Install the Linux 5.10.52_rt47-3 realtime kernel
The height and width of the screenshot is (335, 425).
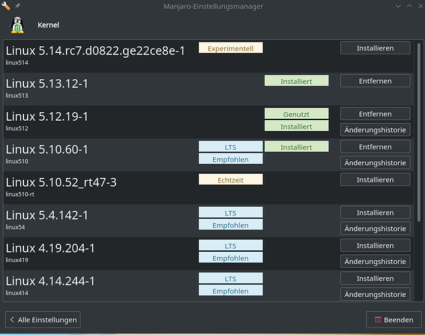(375, 179)
